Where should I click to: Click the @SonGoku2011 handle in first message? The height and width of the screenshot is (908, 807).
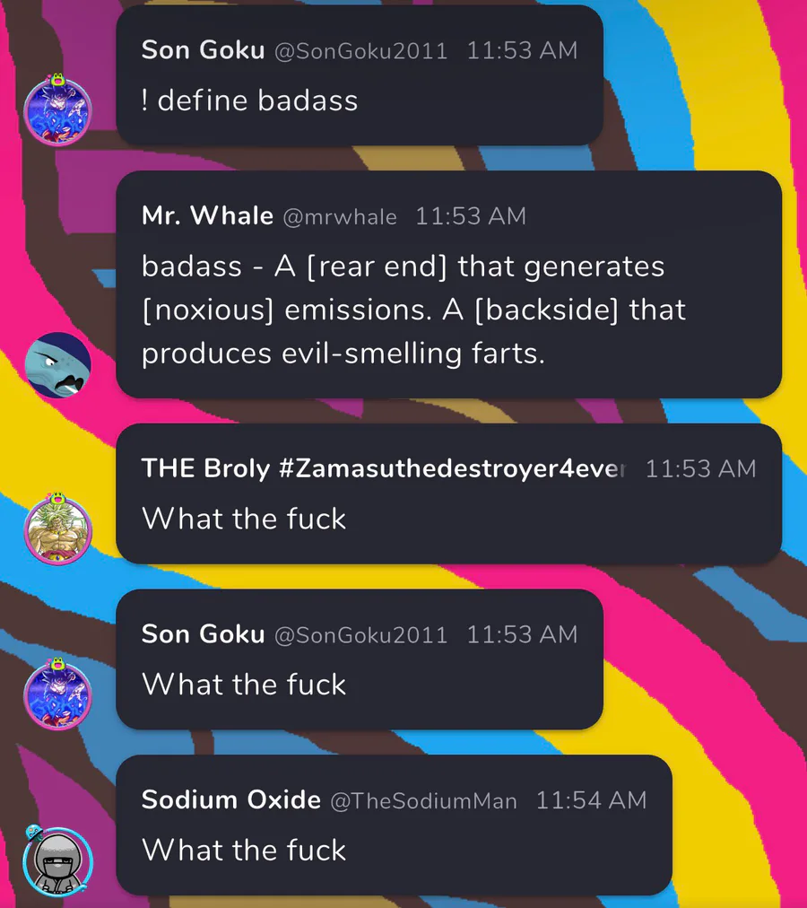click(x=360, y=51)
